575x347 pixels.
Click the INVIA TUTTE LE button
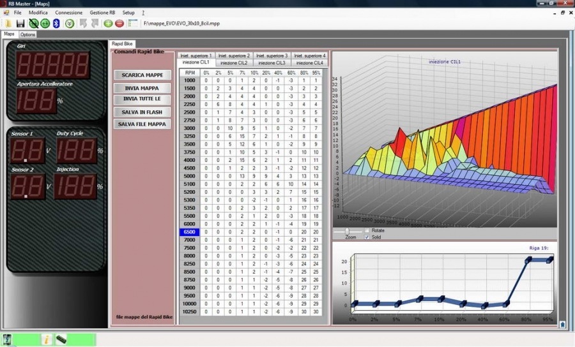pyautogui.click(x=142, y=100)
